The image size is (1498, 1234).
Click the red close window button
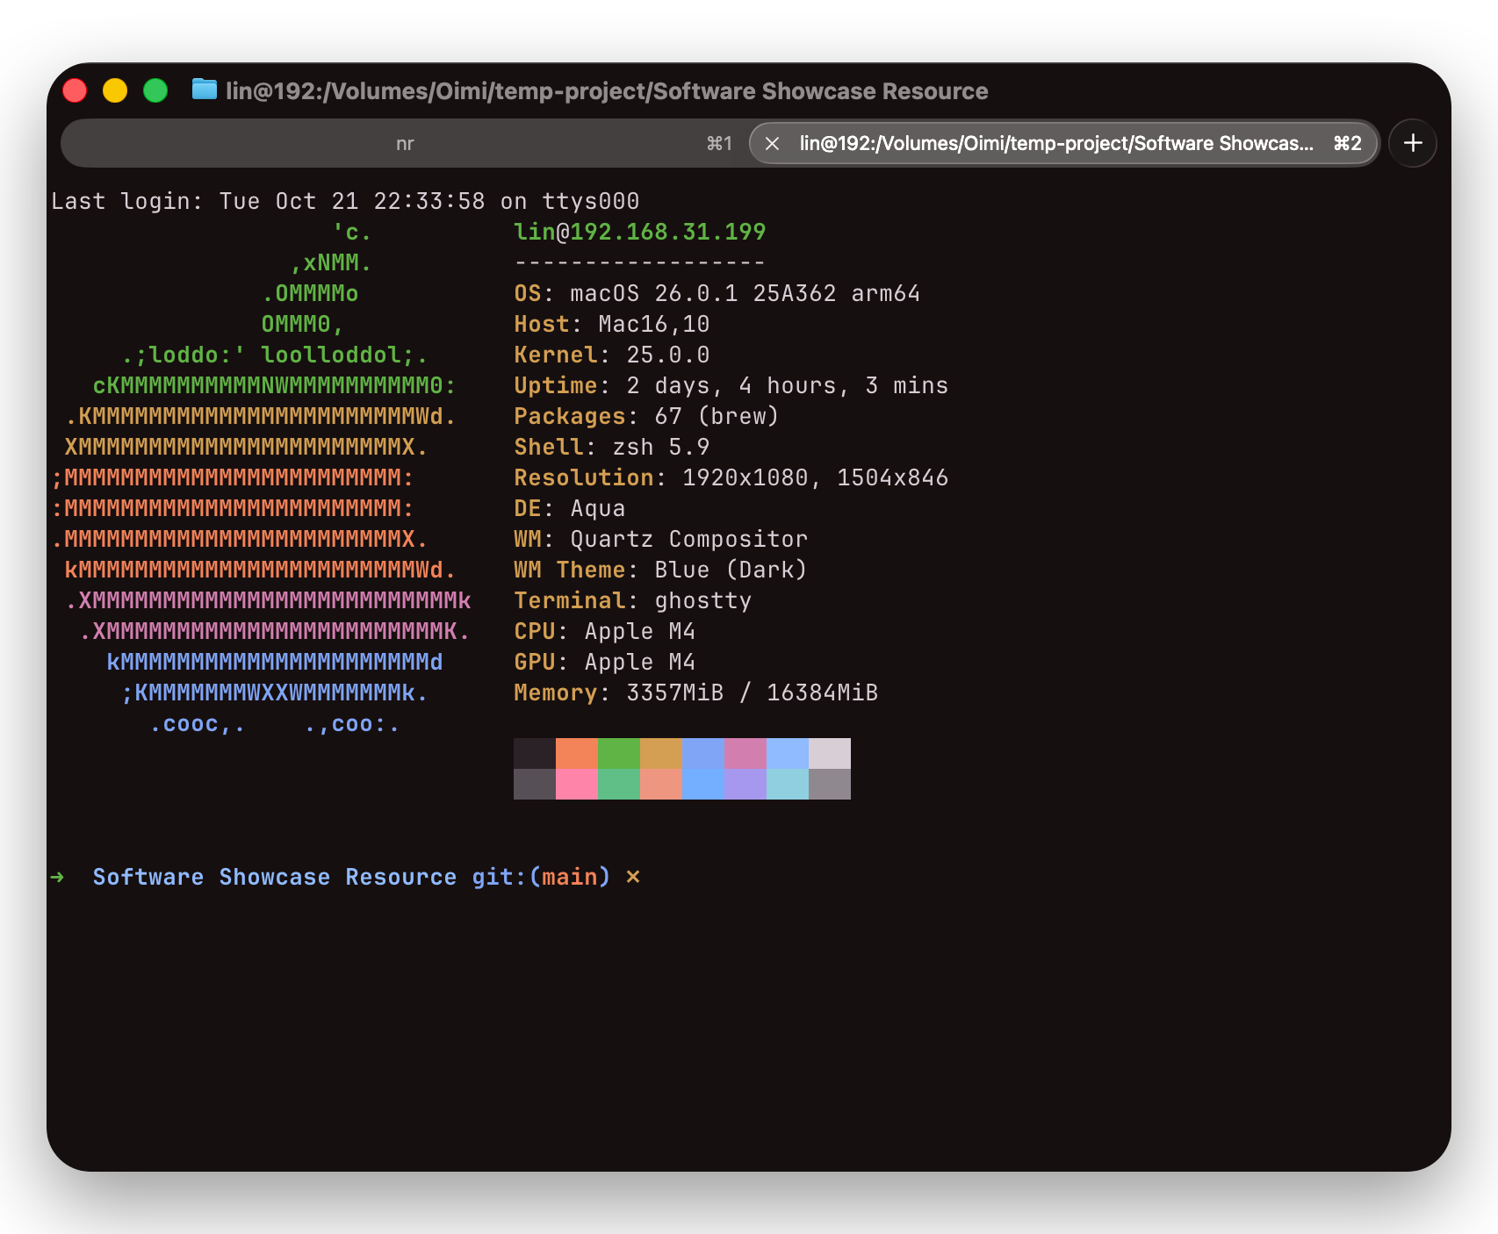pyautogui.click(x=76, y=90)
